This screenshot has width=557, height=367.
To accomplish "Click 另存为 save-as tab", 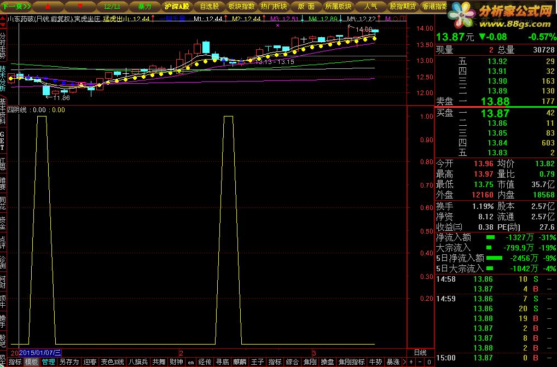I will click(x=69, y=362).
